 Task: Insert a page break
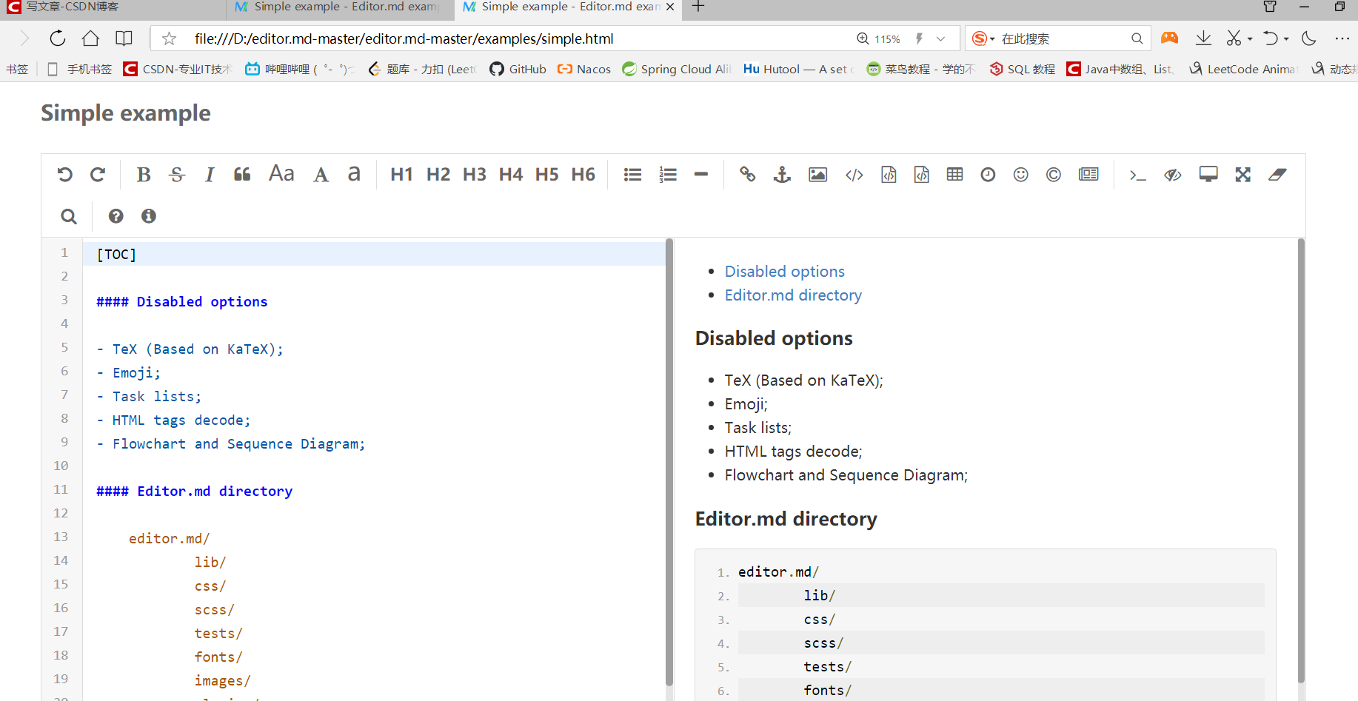click(x=1088, y=175)
